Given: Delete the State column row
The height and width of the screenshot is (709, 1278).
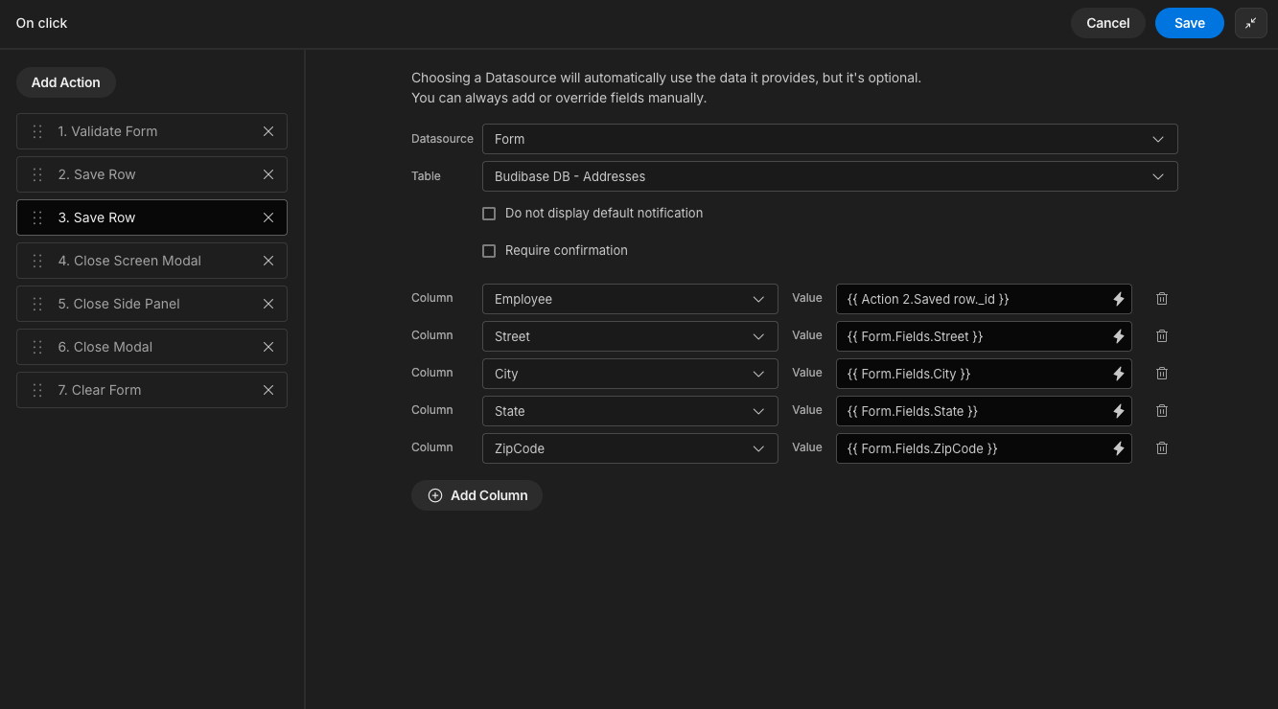Looking at the screenshot, I should pyautogui.click(x=1162, y=410).
